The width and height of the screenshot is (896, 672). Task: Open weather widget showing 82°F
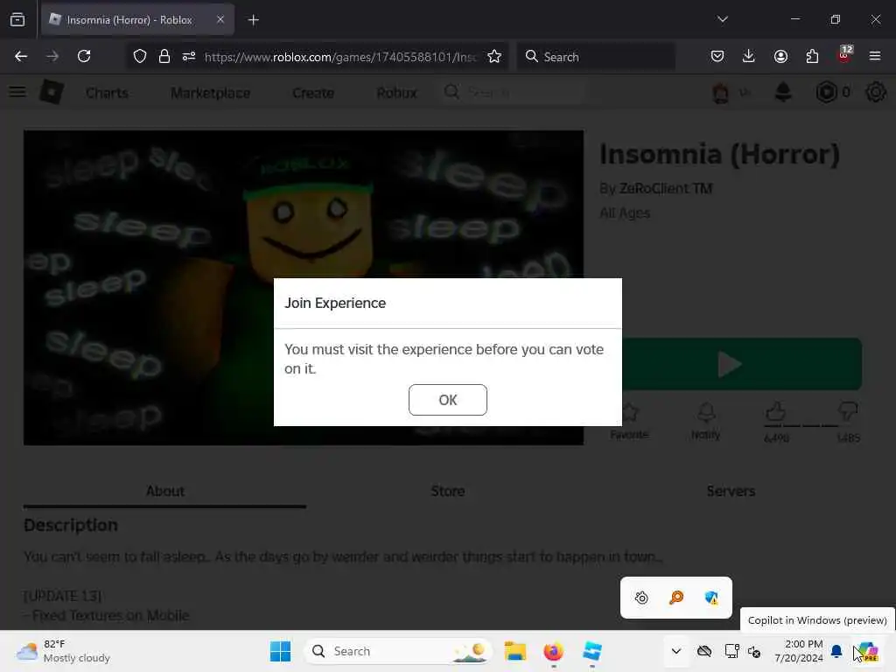pyautogui.click(x=63, y=651)
